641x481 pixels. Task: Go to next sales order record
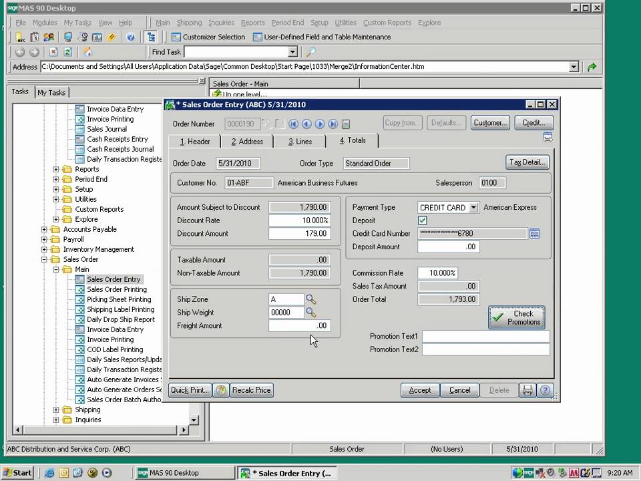pos(320,124)
